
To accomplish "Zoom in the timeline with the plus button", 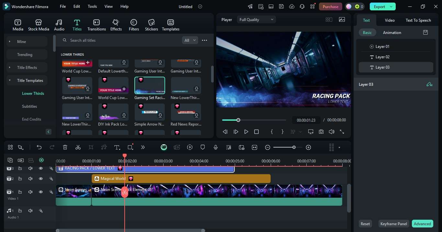I will click(308, 147).
